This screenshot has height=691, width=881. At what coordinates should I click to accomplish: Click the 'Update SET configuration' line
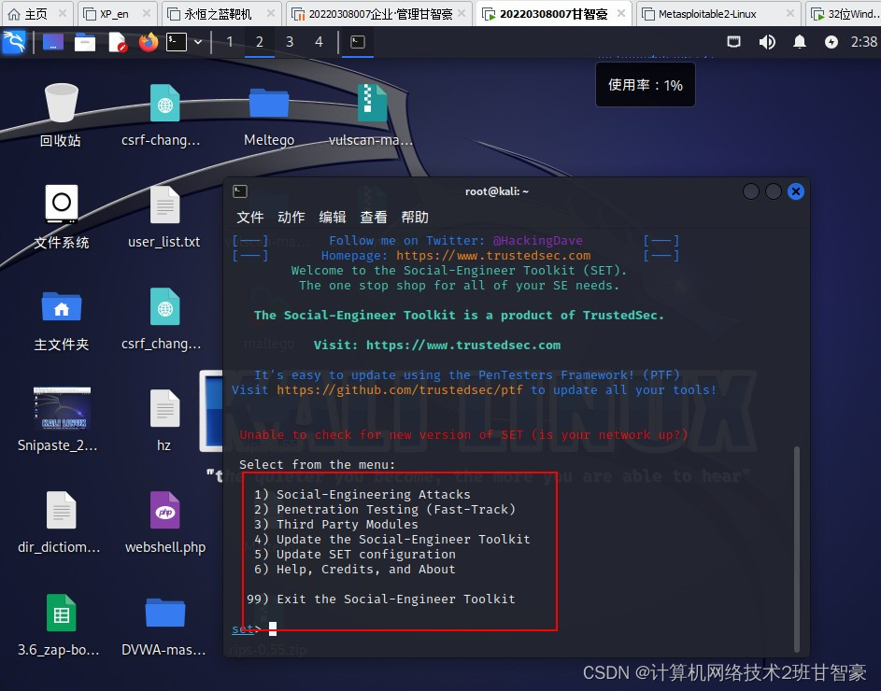(354, 555)
